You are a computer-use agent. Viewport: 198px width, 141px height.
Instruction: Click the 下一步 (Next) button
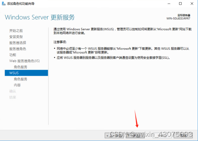[x=135, y=135]
